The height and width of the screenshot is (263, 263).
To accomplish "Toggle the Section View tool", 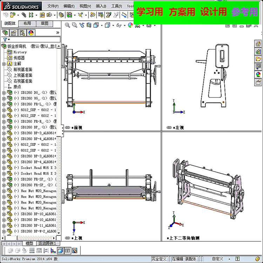I will click(x=89, y=25).
